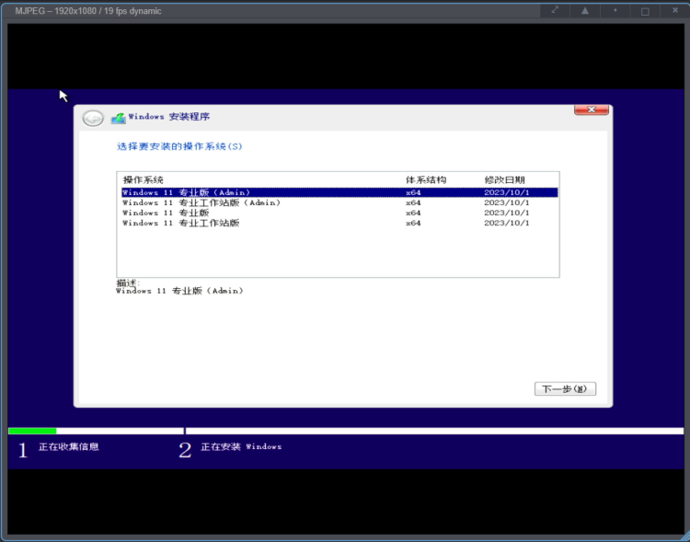Select the third row, Windows 11 专业版

(x=339, y=213)
